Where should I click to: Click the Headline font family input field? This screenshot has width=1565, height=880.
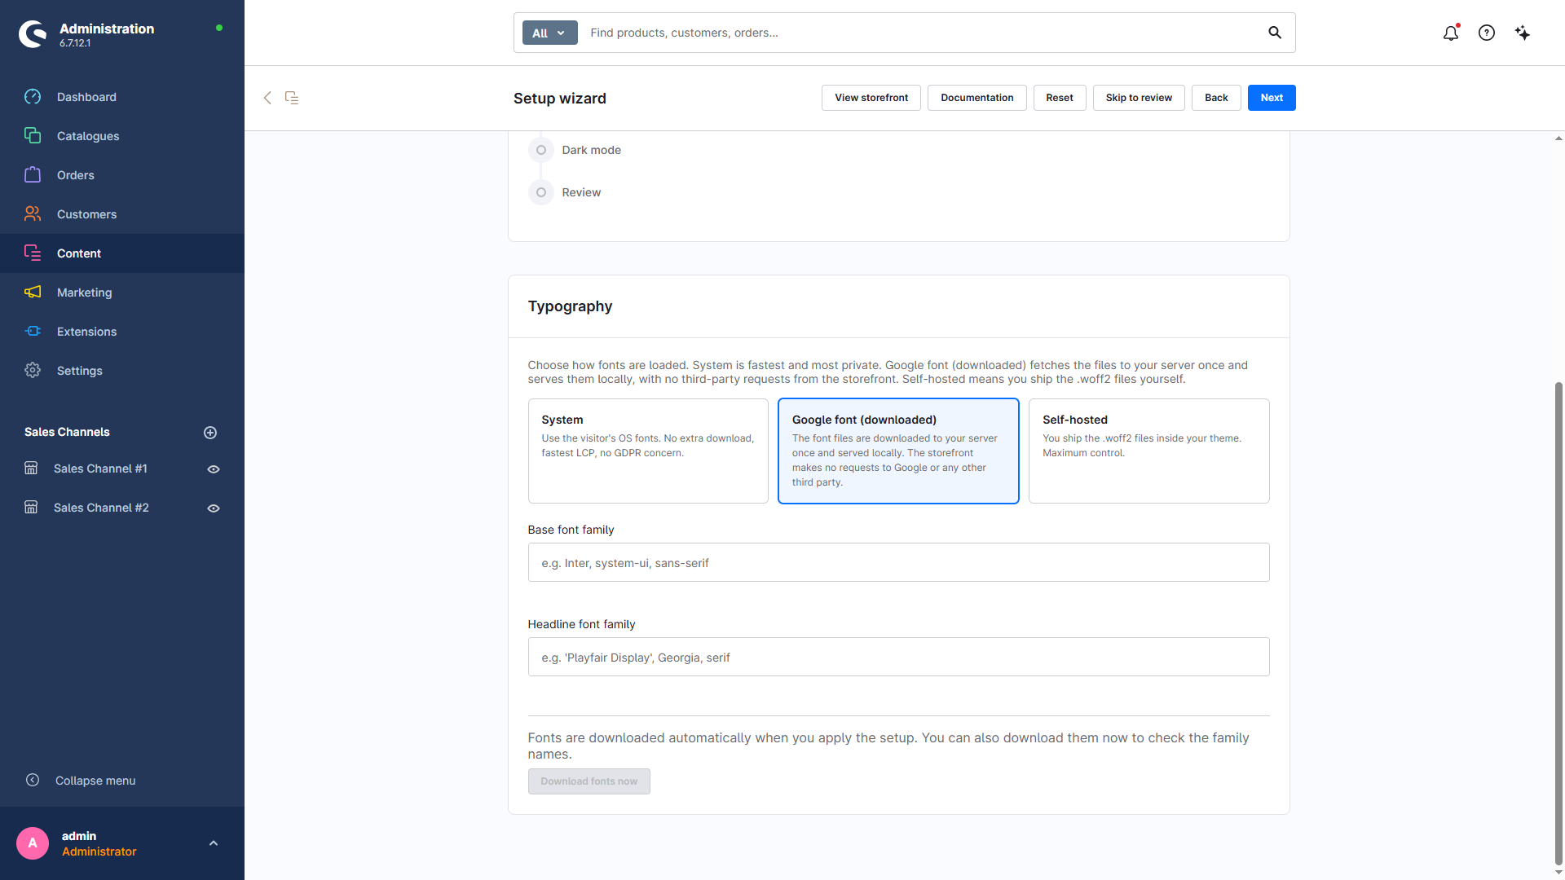[898, 657]
